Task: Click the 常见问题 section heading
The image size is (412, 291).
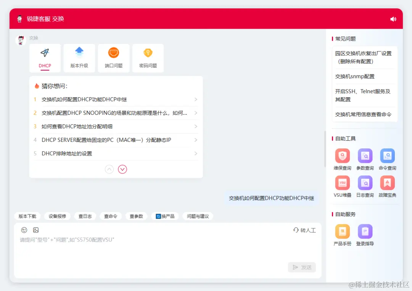Action: tap(345, 39)
